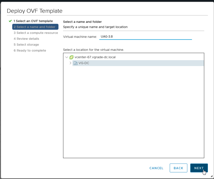The height and width of the screenshot is (179, 214).
Task: Click the 'Virtual machine name:' label
Action: click(x=80, y=37)
